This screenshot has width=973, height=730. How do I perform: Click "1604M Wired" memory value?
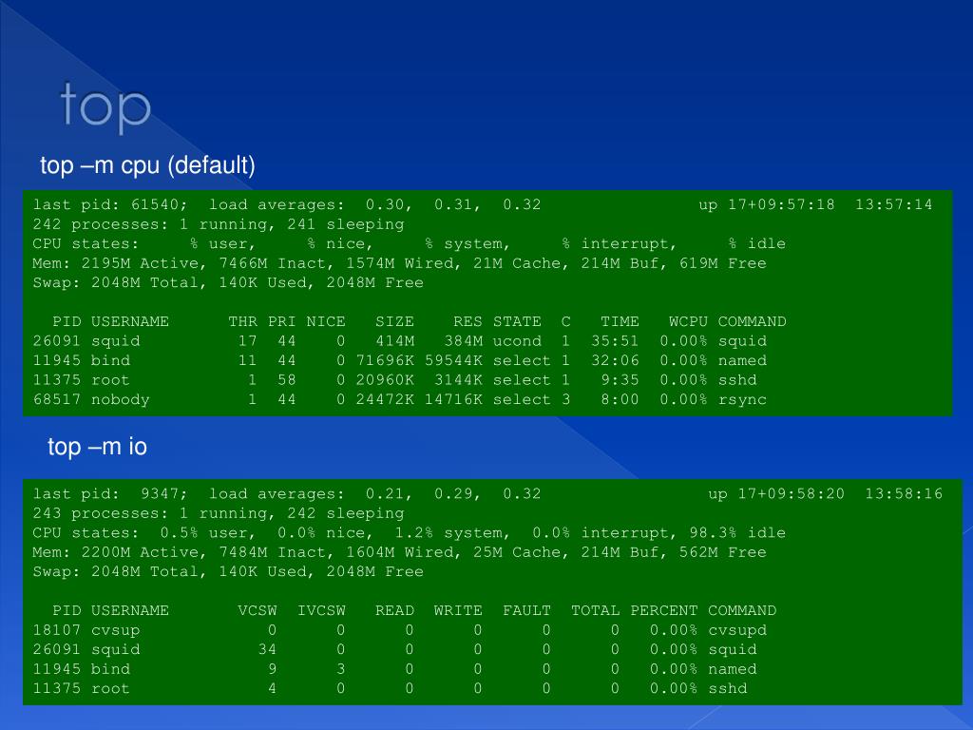click(x=400, y=552)
